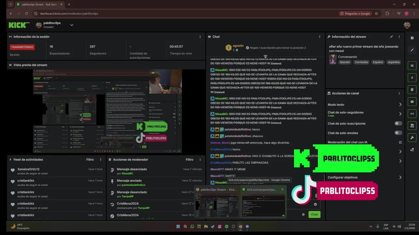Open the info icon in right sidebar
Image resolution: width=419 pixels, height=235 pixels.
point(412,38)
